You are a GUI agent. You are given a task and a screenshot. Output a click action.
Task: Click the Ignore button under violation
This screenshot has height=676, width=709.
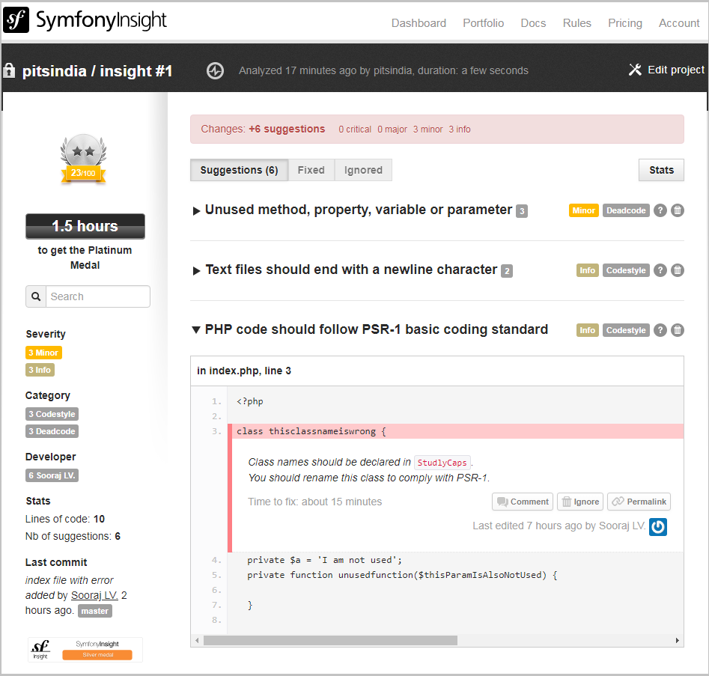pos(580,502)
